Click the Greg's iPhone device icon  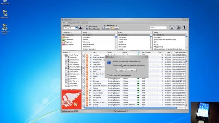pos(67,55)
